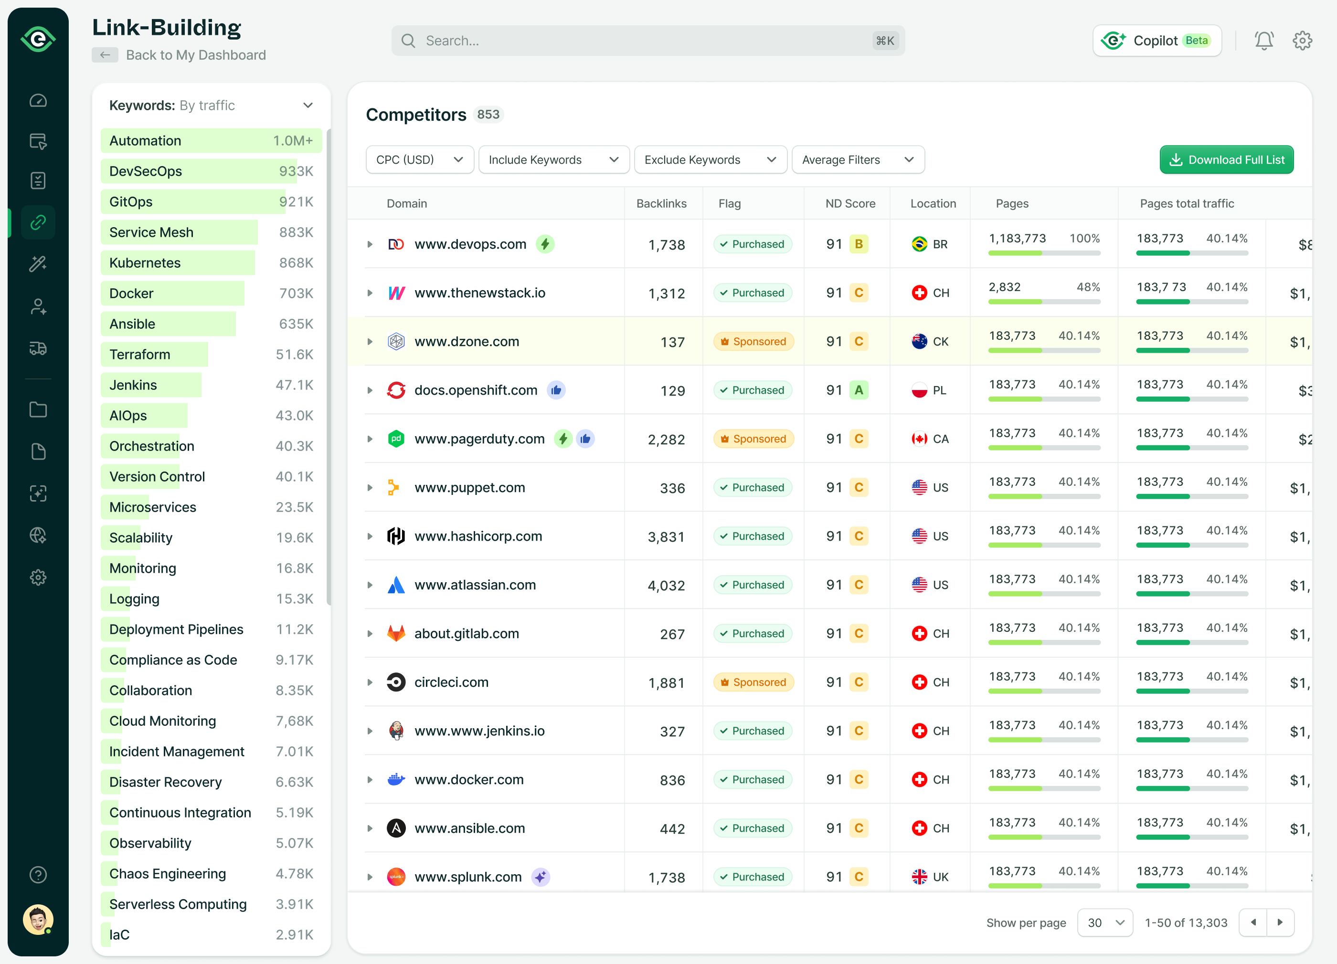
Task: Open the magic wand tool in sidebar
Action: 38,263
